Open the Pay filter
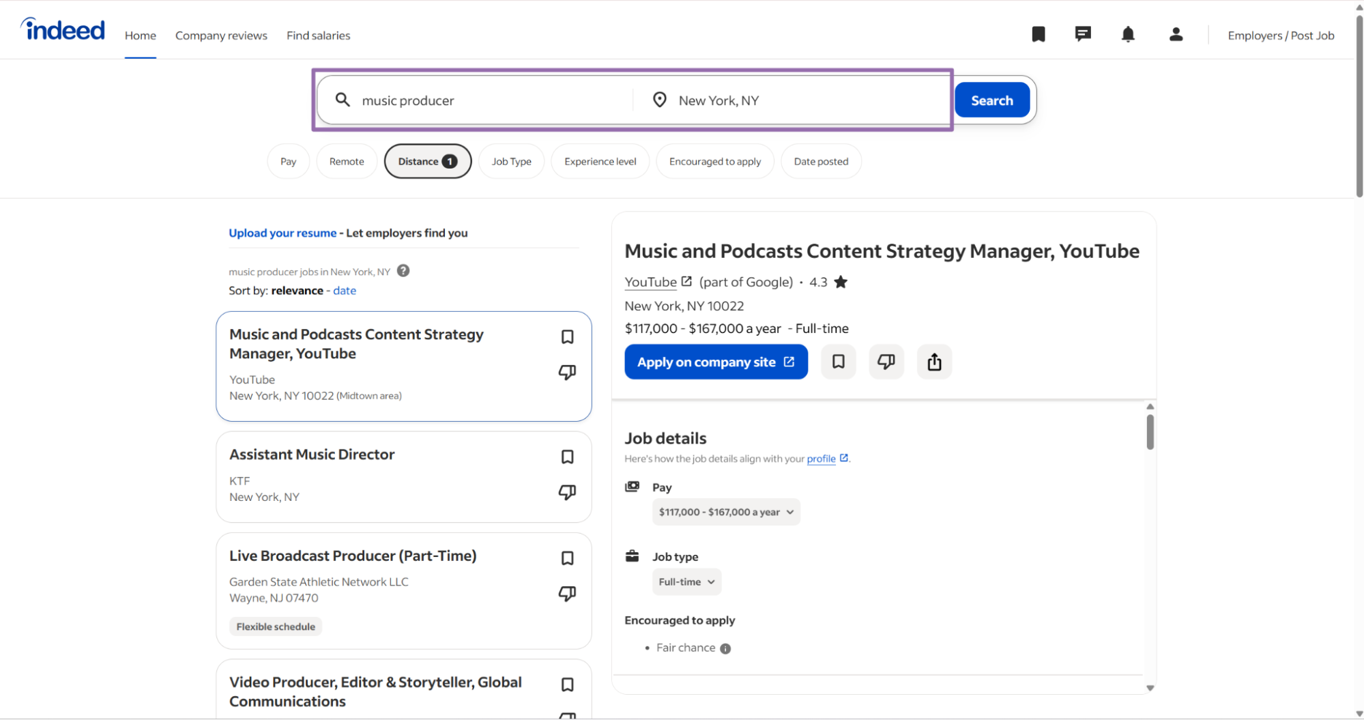1364x720 pixels. click(288, 161)
